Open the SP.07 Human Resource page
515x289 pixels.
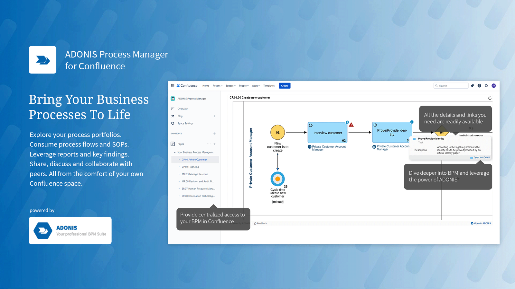pos(198,189)
